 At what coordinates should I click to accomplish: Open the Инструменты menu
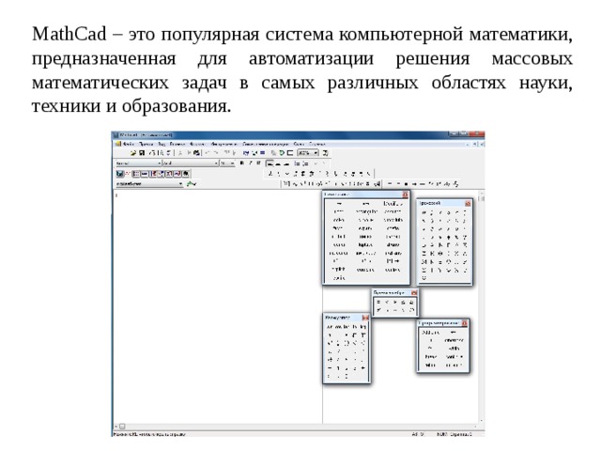(223, 144)
